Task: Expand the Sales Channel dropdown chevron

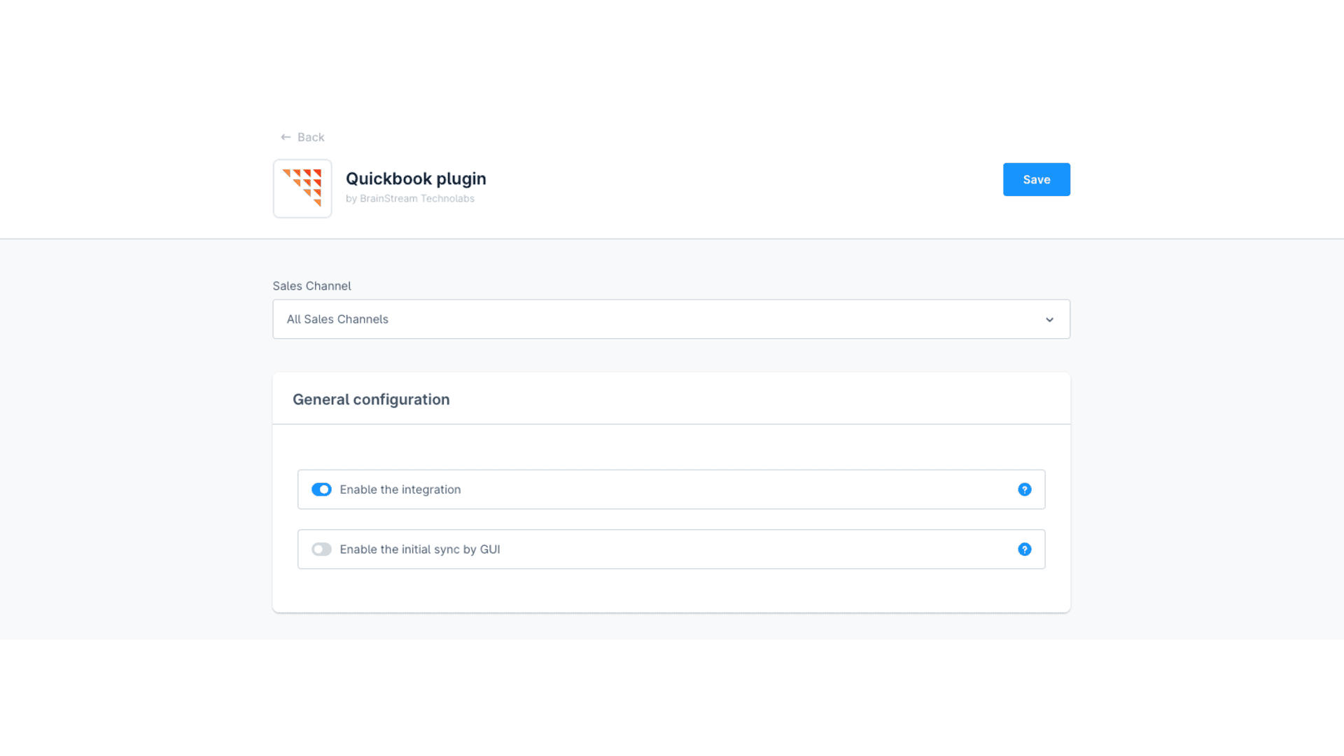Action: (x=1049, y=320)
